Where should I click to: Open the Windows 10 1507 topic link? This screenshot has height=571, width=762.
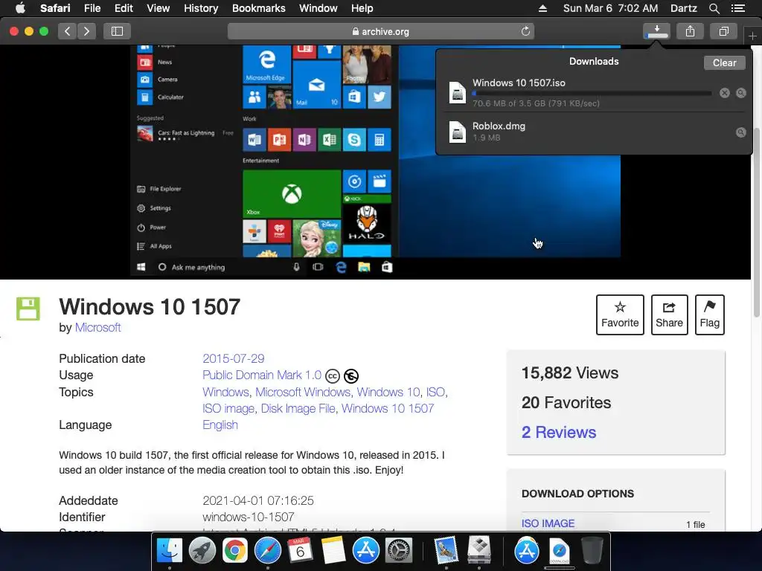pyautogui.click(x=388, y=409)
